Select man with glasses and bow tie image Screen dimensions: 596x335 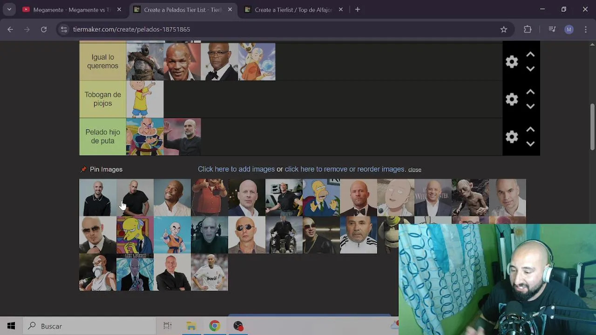(x=219, y=62)
